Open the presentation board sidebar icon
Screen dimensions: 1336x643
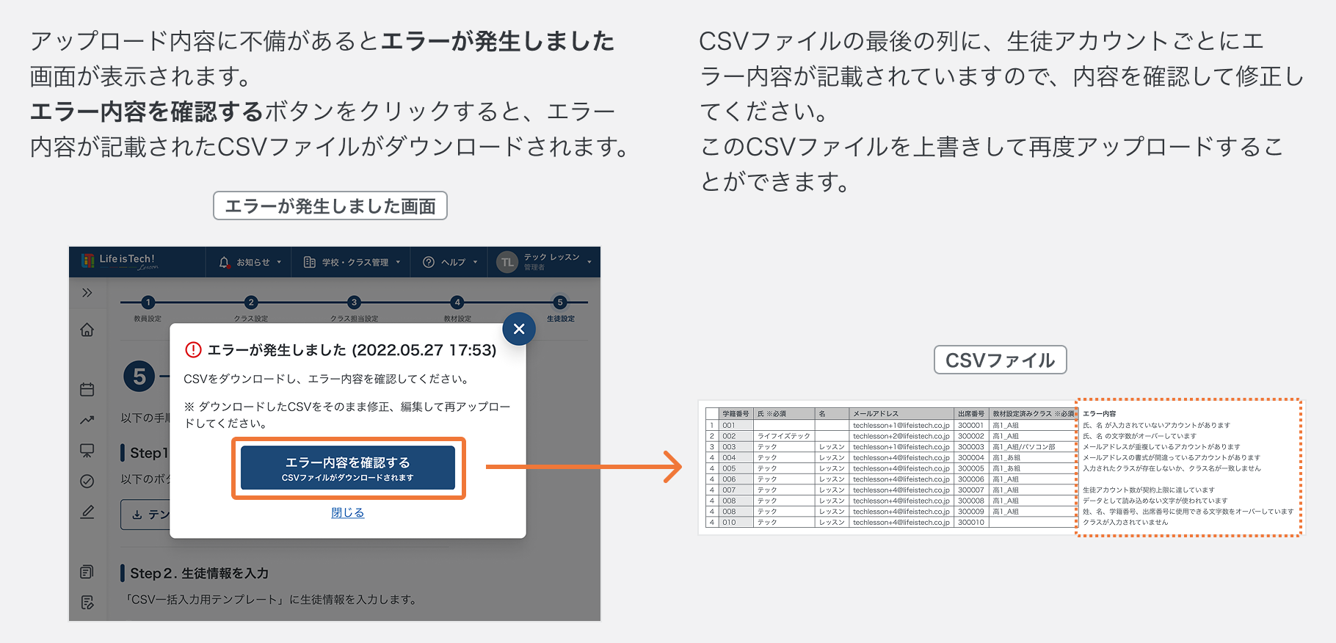87,451
